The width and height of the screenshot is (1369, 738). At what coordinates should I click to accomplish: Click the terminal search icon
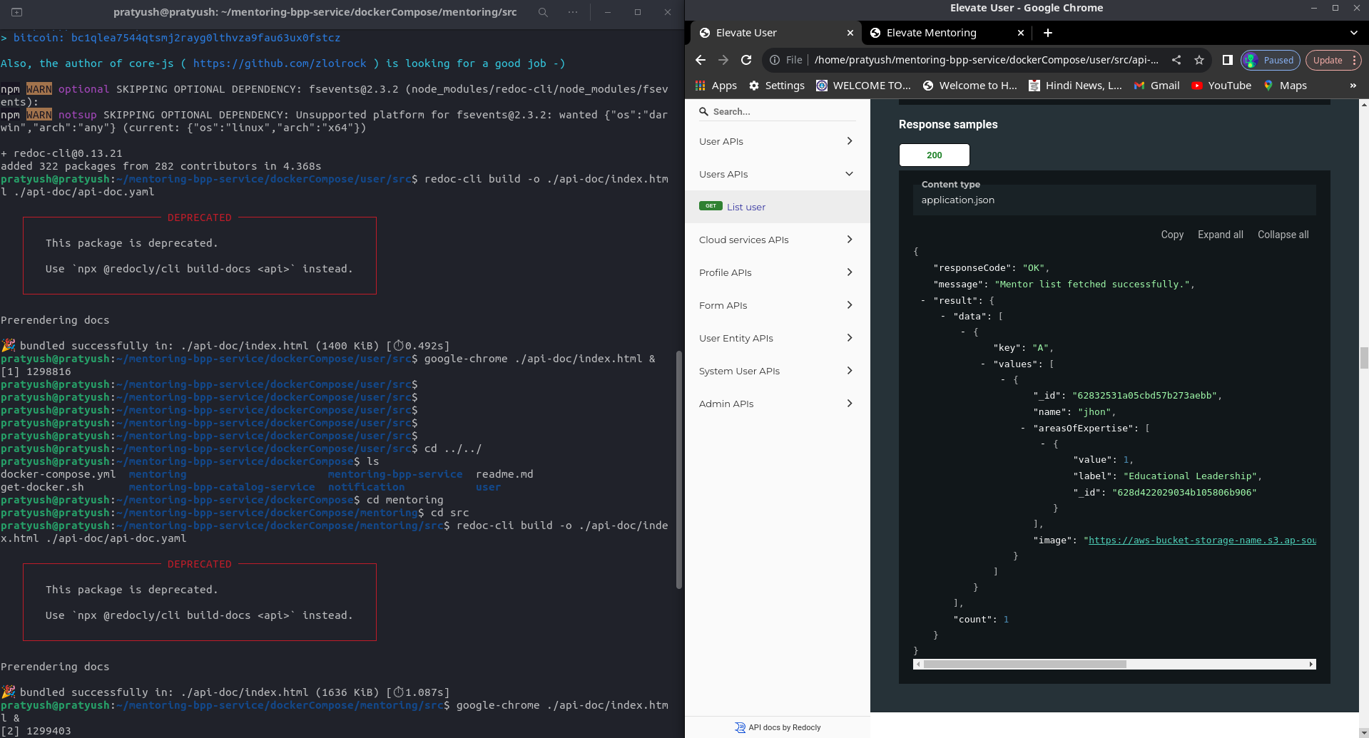click(543, 12)
